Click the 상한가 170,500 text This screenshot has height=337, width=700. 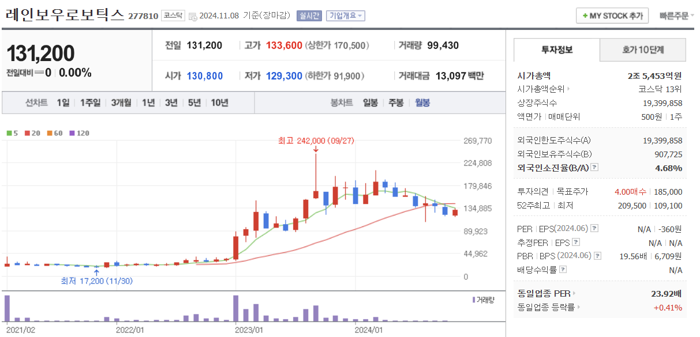[x=337, y=45]
